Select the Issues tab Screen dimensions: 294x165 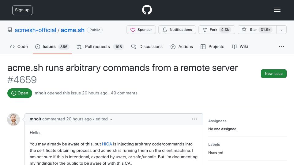(52, 46)
